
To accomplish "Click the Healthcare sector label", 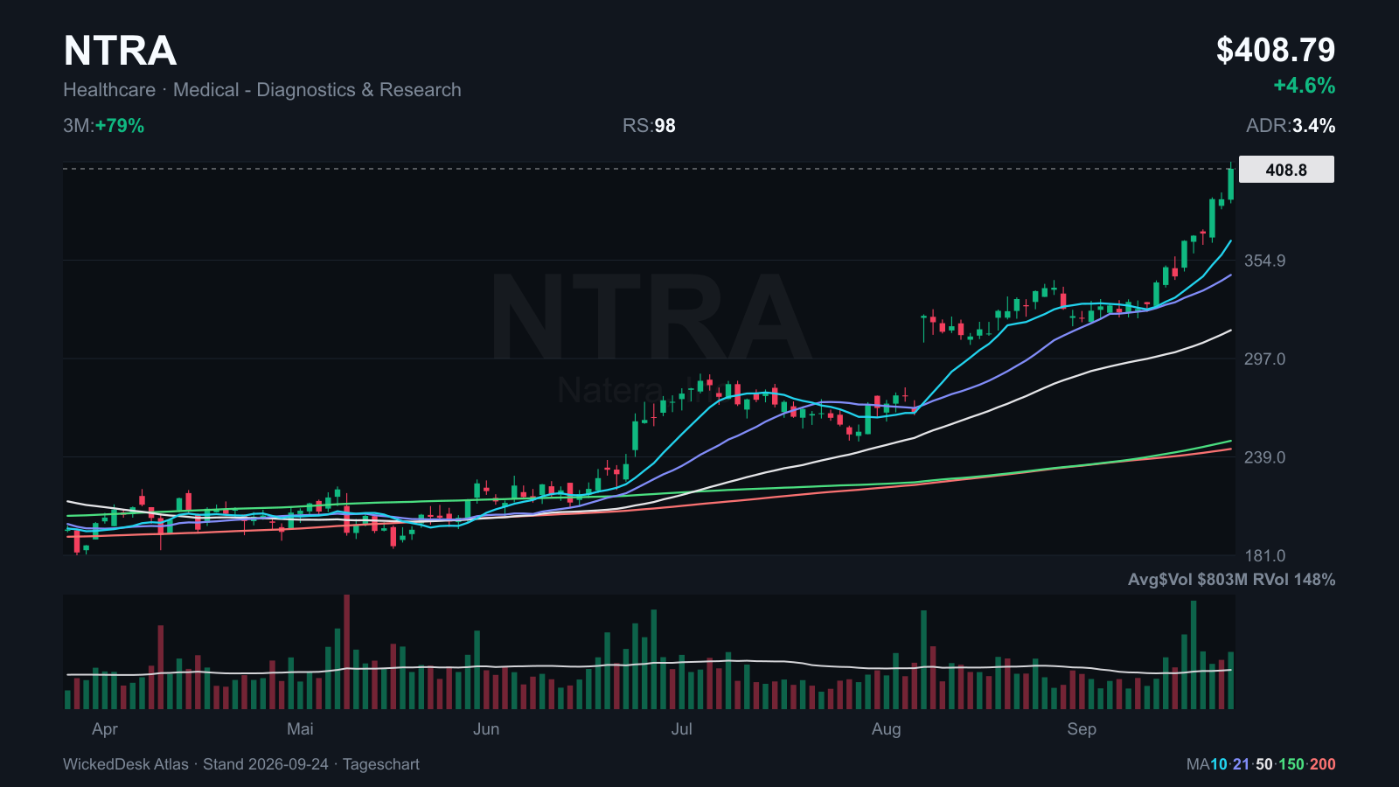I will (109, 90).
